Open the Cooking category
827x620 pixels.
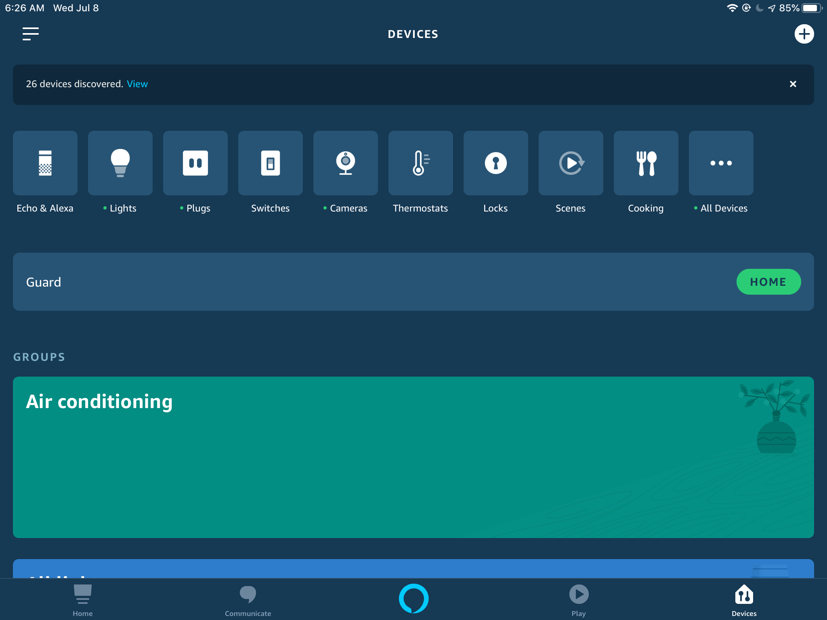tap(646, 163)
